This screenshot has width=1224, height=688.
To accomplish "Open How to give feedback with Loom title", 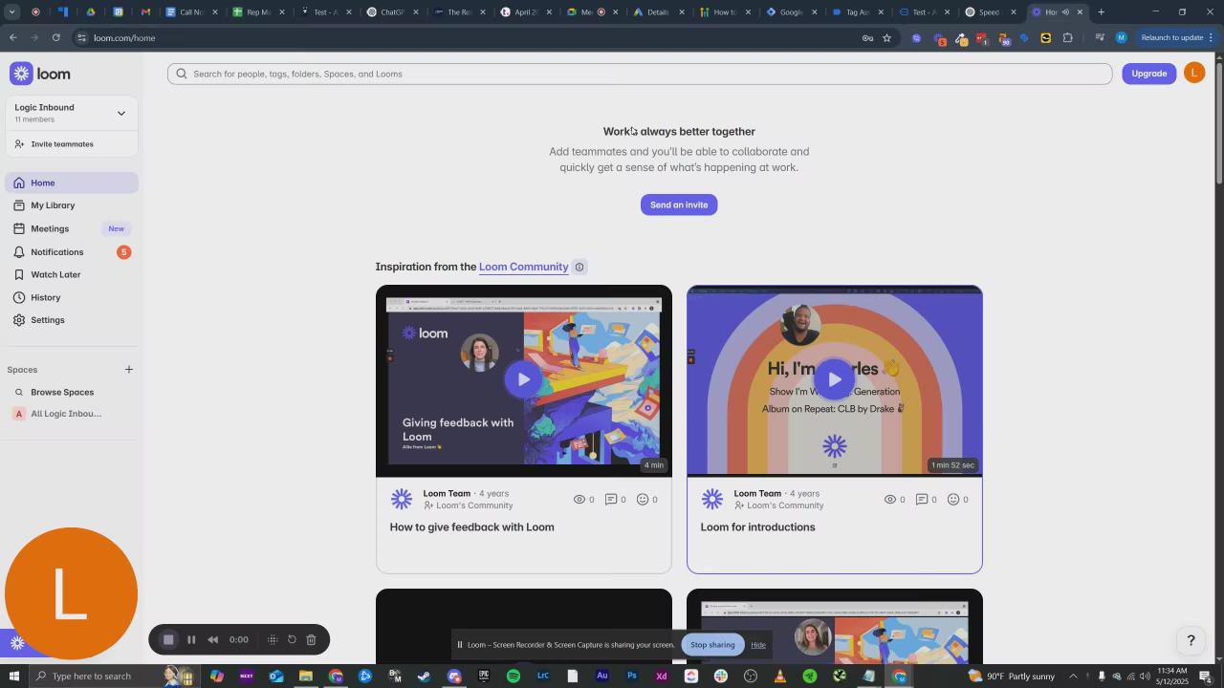I will tap(471, 527).
